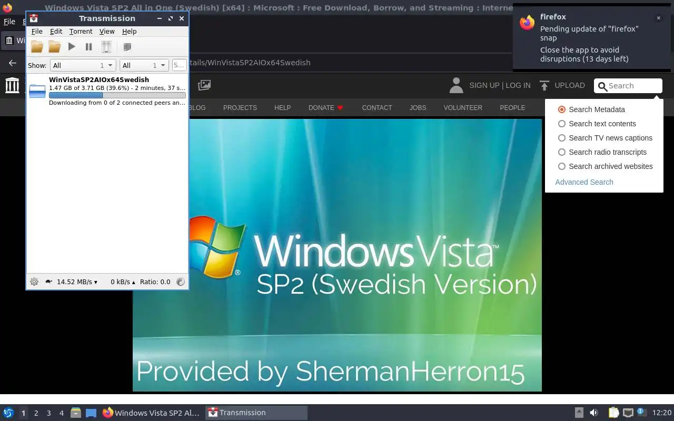Click the user avatar icon
The height and width of the screenshot is (421, 674).
pos(456,85)
